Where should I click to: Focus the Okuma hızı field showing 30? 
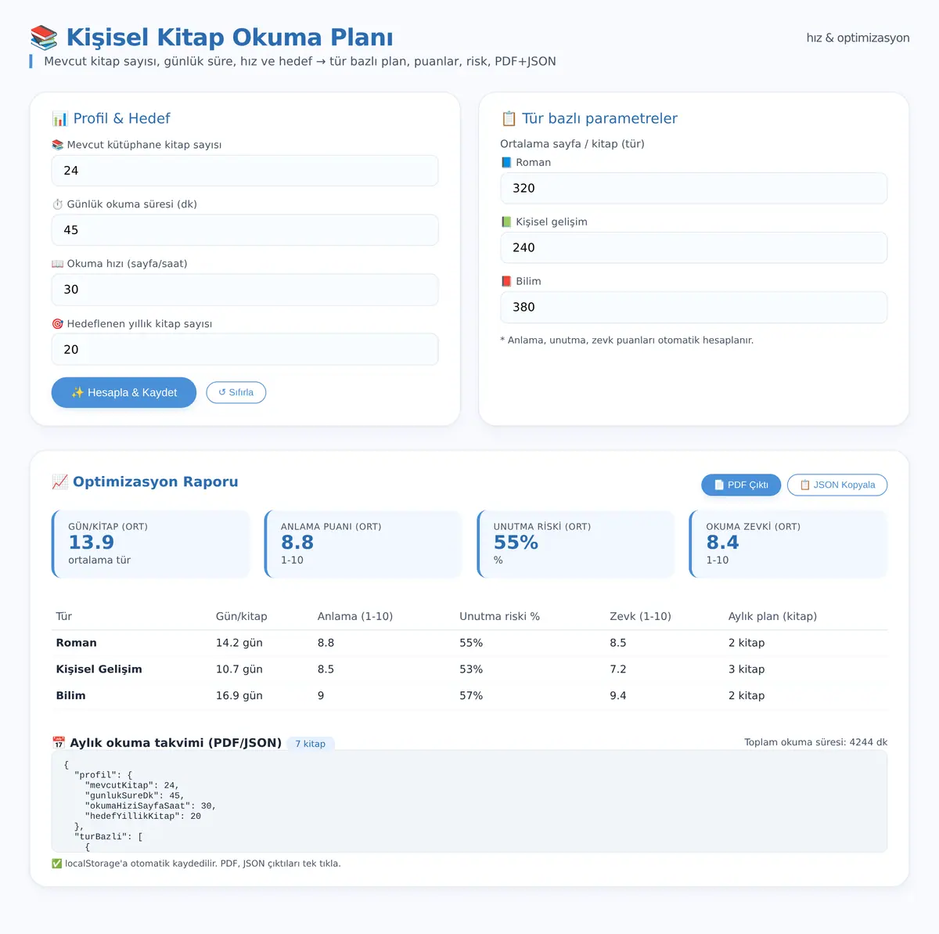245,290
